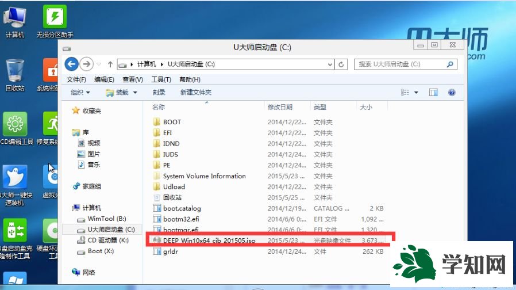This screenshot has width=516, height=290.
Task: Open recent locations dropdown arrow
Action: 99,64
